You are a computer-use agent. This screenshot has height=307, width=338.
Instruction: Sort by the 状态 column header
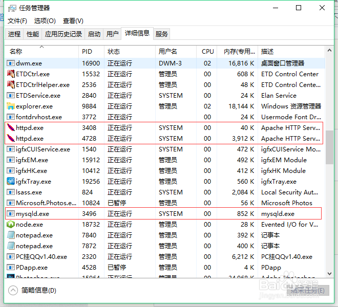pyautogui.click(x=130, y=52)
